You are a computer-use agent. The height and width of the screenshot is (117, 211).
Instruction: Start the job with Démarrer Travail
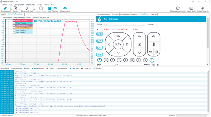coord(27,8)
